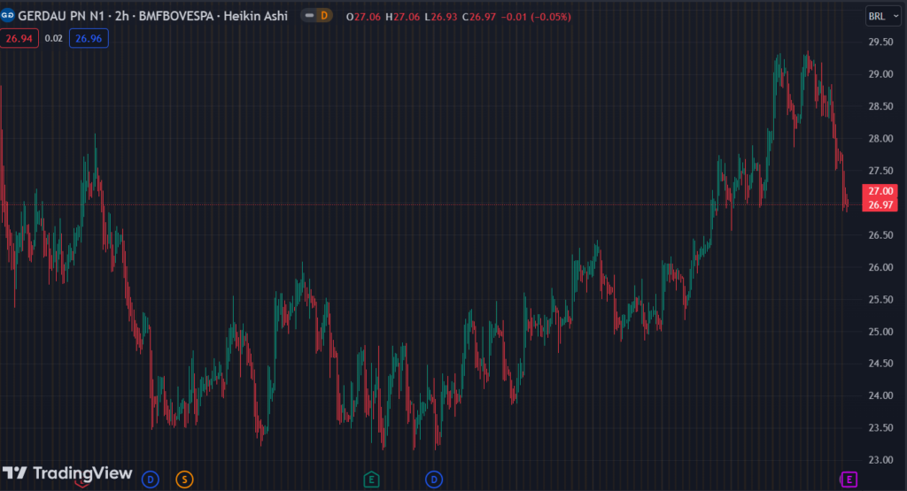907x491 pixels.
Task: Open the green earnings E marker
Action: click(x=371, y=479)
